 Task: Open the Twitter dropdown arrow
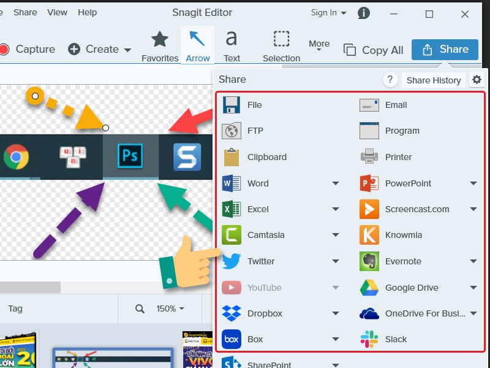pos(336,261)
